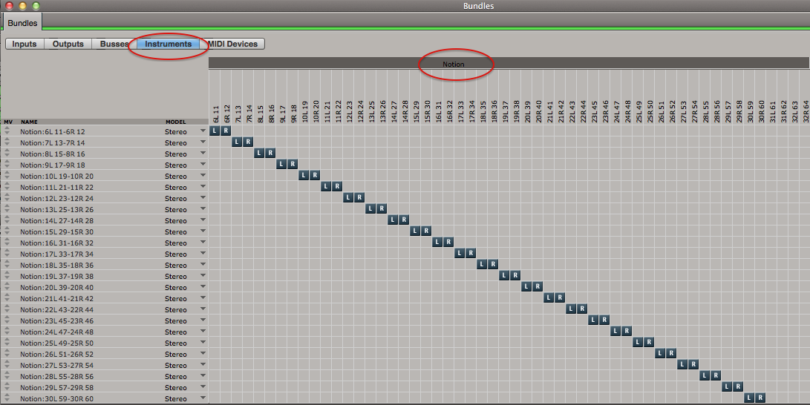Select bundle name Notion:15L 29-15R 30
Screen dimensions: 810x405
coord(57,231)
